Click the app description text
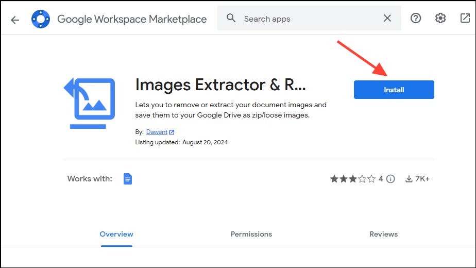The width and height of the screenshot is (476, 268). [231, 110]
